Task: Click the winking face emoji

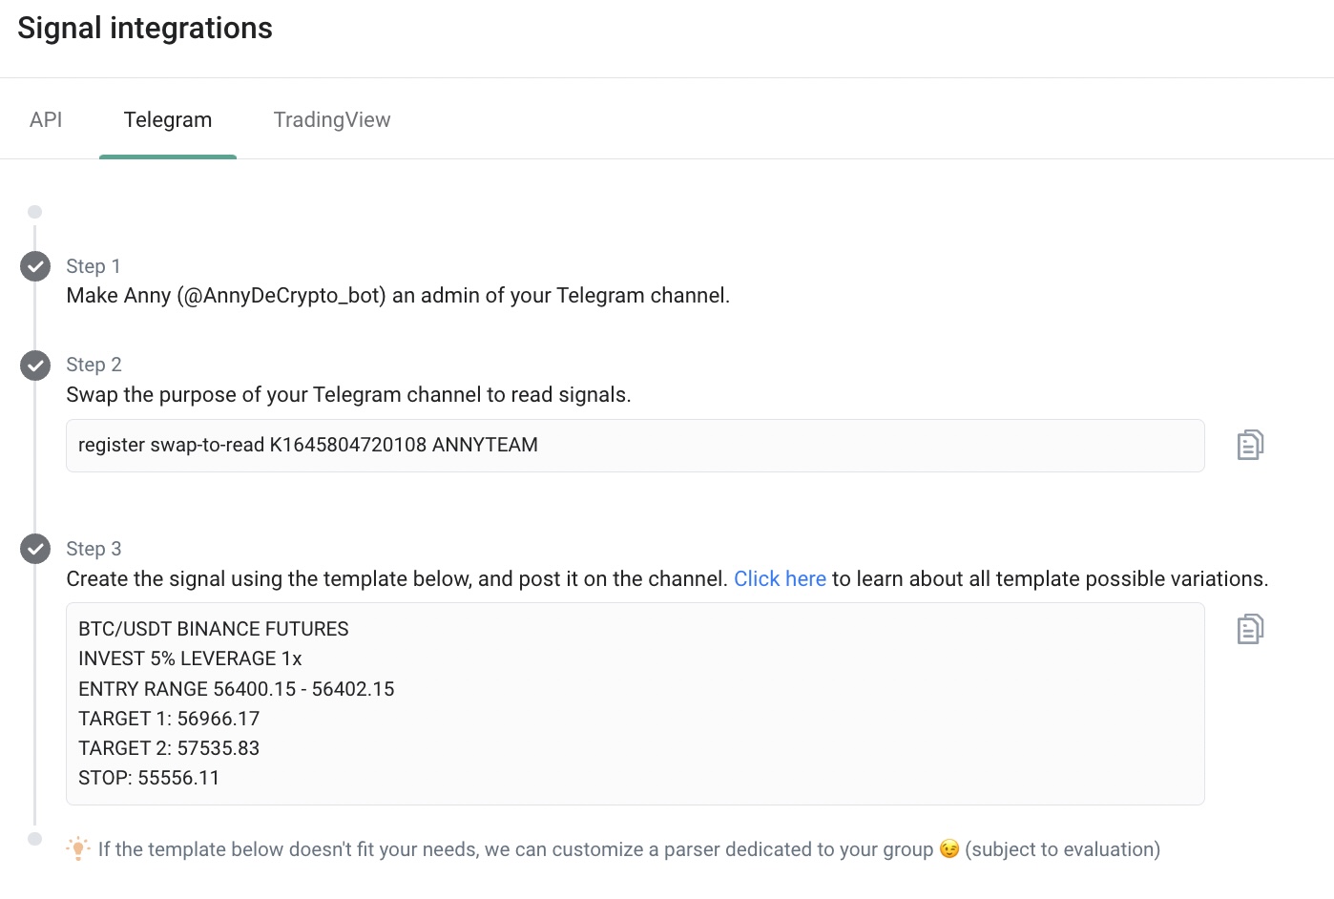Action: [949, 849]
